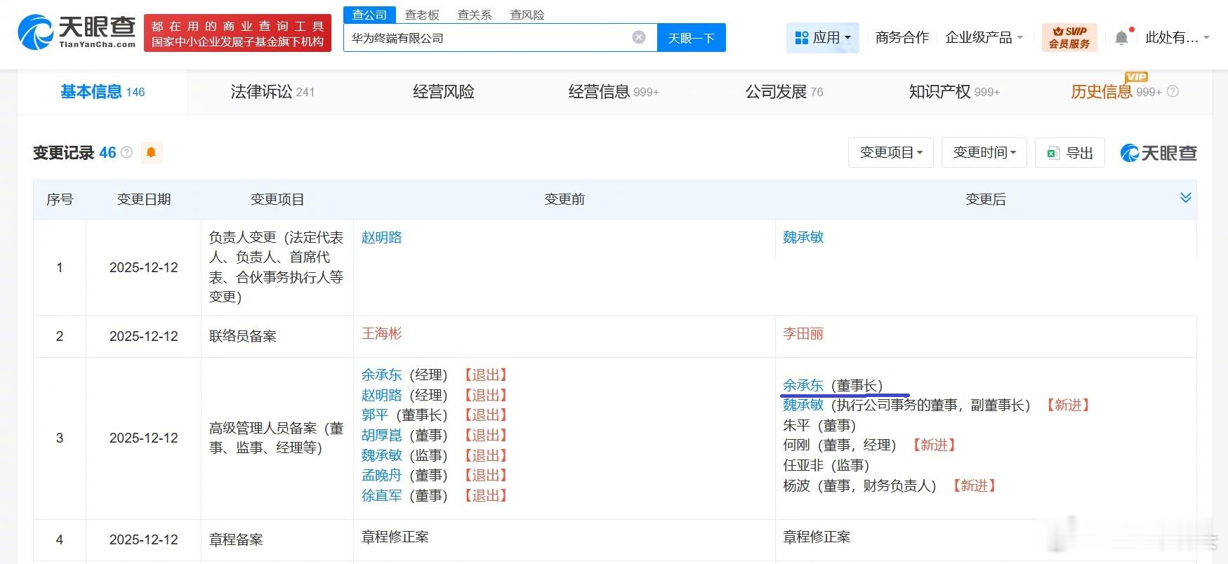Clear the search box with the X icon
The height and width of the screenshot is (564, 1228).
click(x=639, y=37)
